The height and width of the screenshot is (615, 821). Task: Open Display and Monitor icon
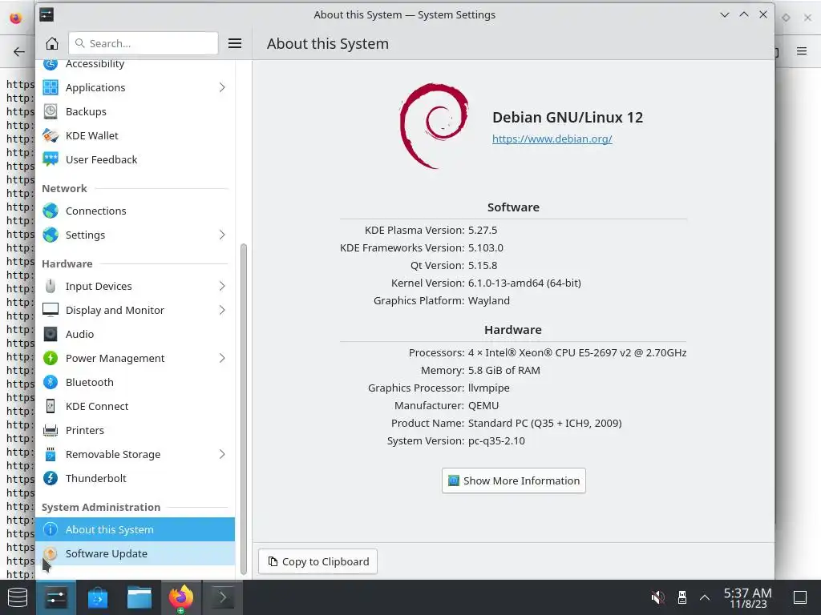pyautogui.click(x=51, y=310)
